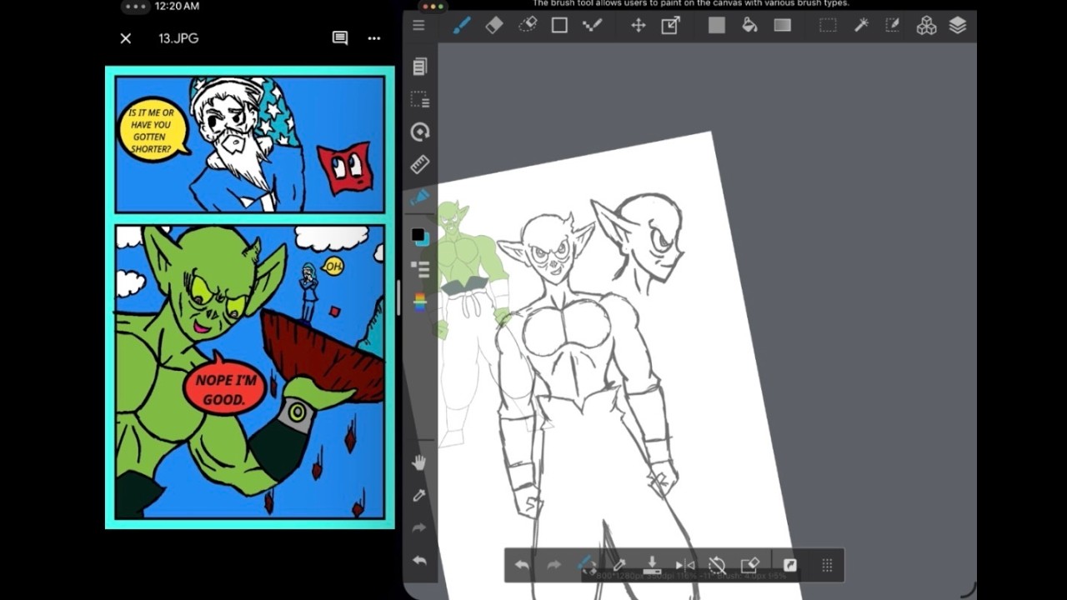Image resolution: width=1067 pixels, height=600 pixels.
Task: Click the comic page image in viewer
Action: click(x=250, y=297)
